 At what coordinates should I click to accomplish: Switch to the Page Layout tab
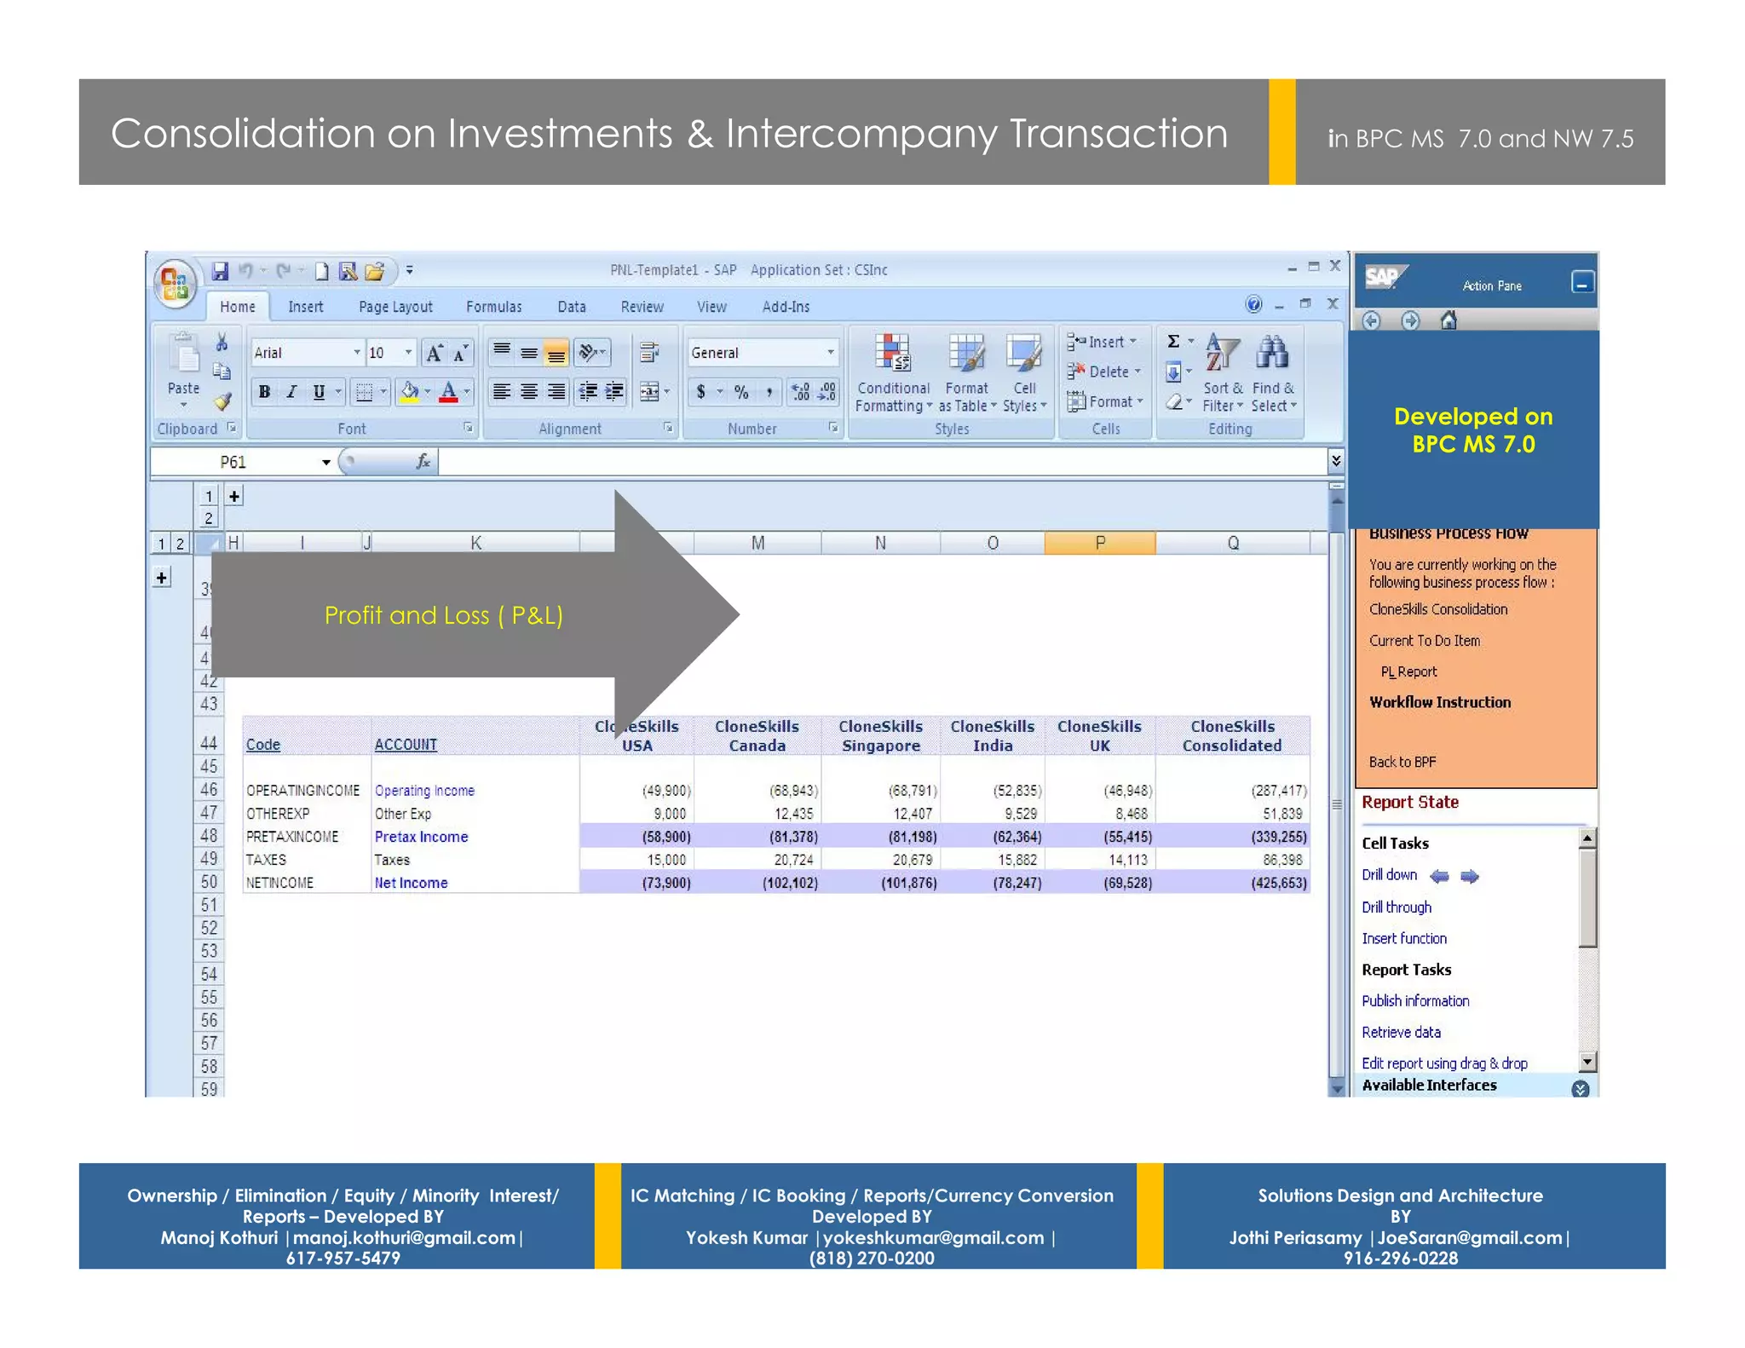395,307
